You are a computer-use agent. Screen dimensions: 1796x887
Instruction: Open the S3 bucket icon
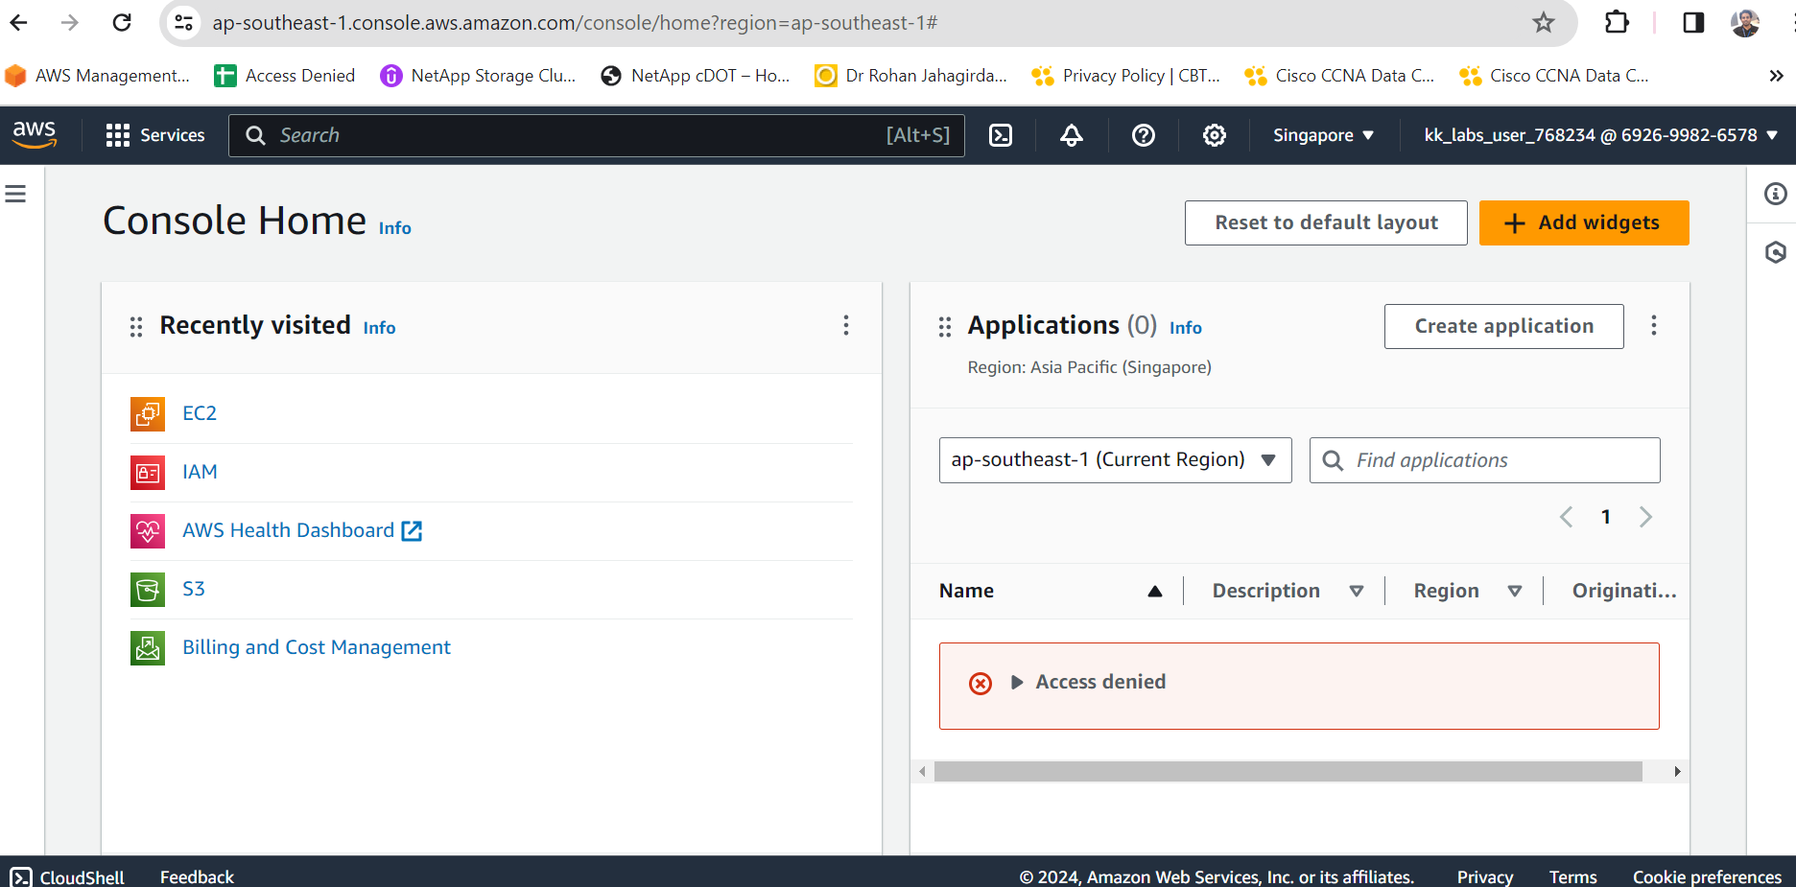coord(148,589)
